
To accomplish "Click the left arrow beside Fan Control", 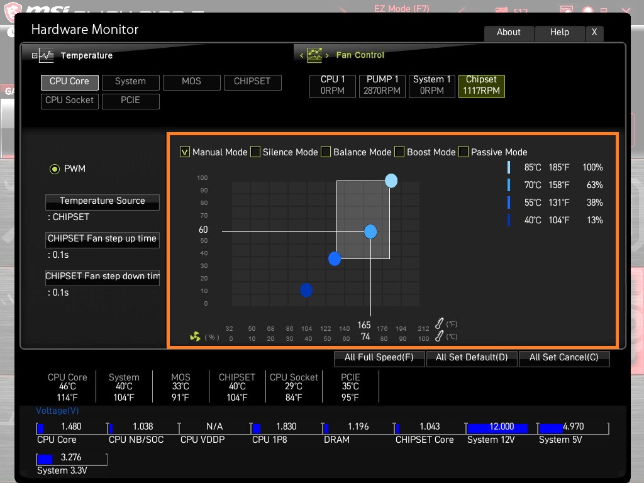I will [x=301, y=55].
